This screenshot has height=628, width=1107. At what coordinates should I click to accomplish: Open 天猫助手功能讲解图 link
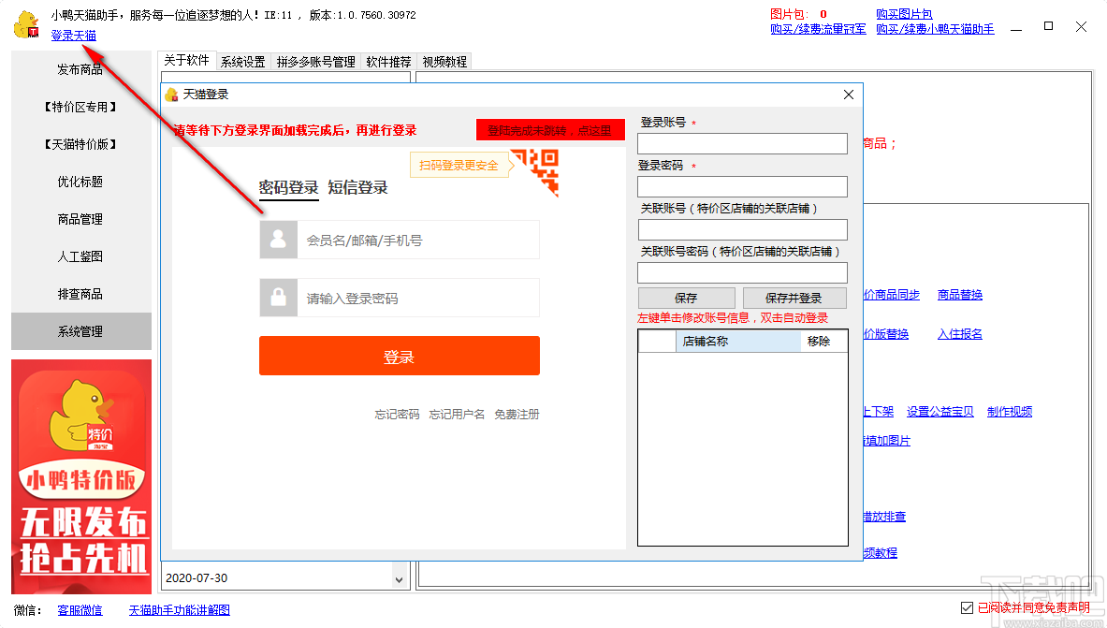pos(180,609)
